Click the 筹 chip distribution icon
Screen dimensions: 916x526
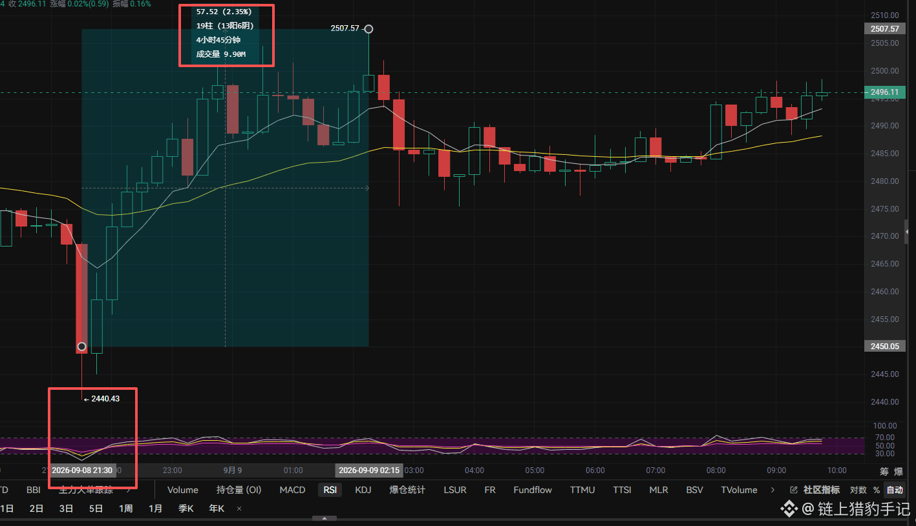pos(884,471)
